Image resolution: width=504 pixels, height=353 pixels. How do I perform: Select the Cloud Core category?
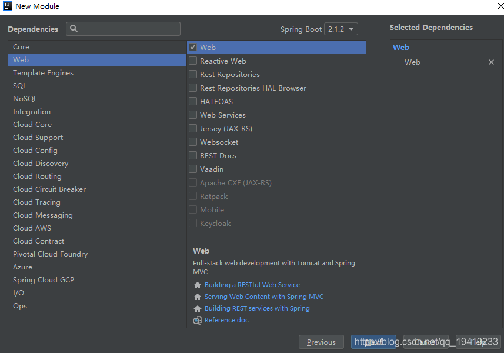(x=97, y=124)
